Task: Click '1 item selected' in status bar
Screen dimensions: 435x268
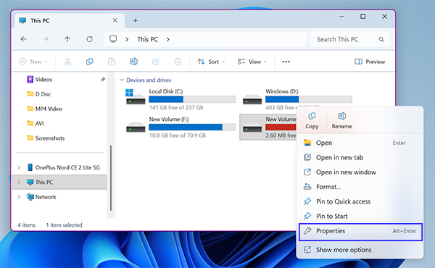Action: [x=64, y=225]
